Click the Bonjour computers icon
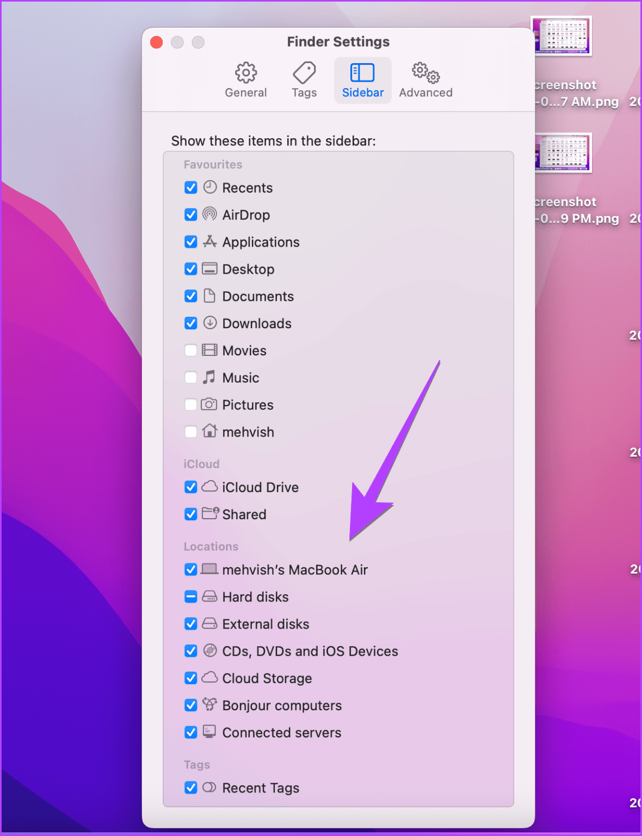 (209, 705)
